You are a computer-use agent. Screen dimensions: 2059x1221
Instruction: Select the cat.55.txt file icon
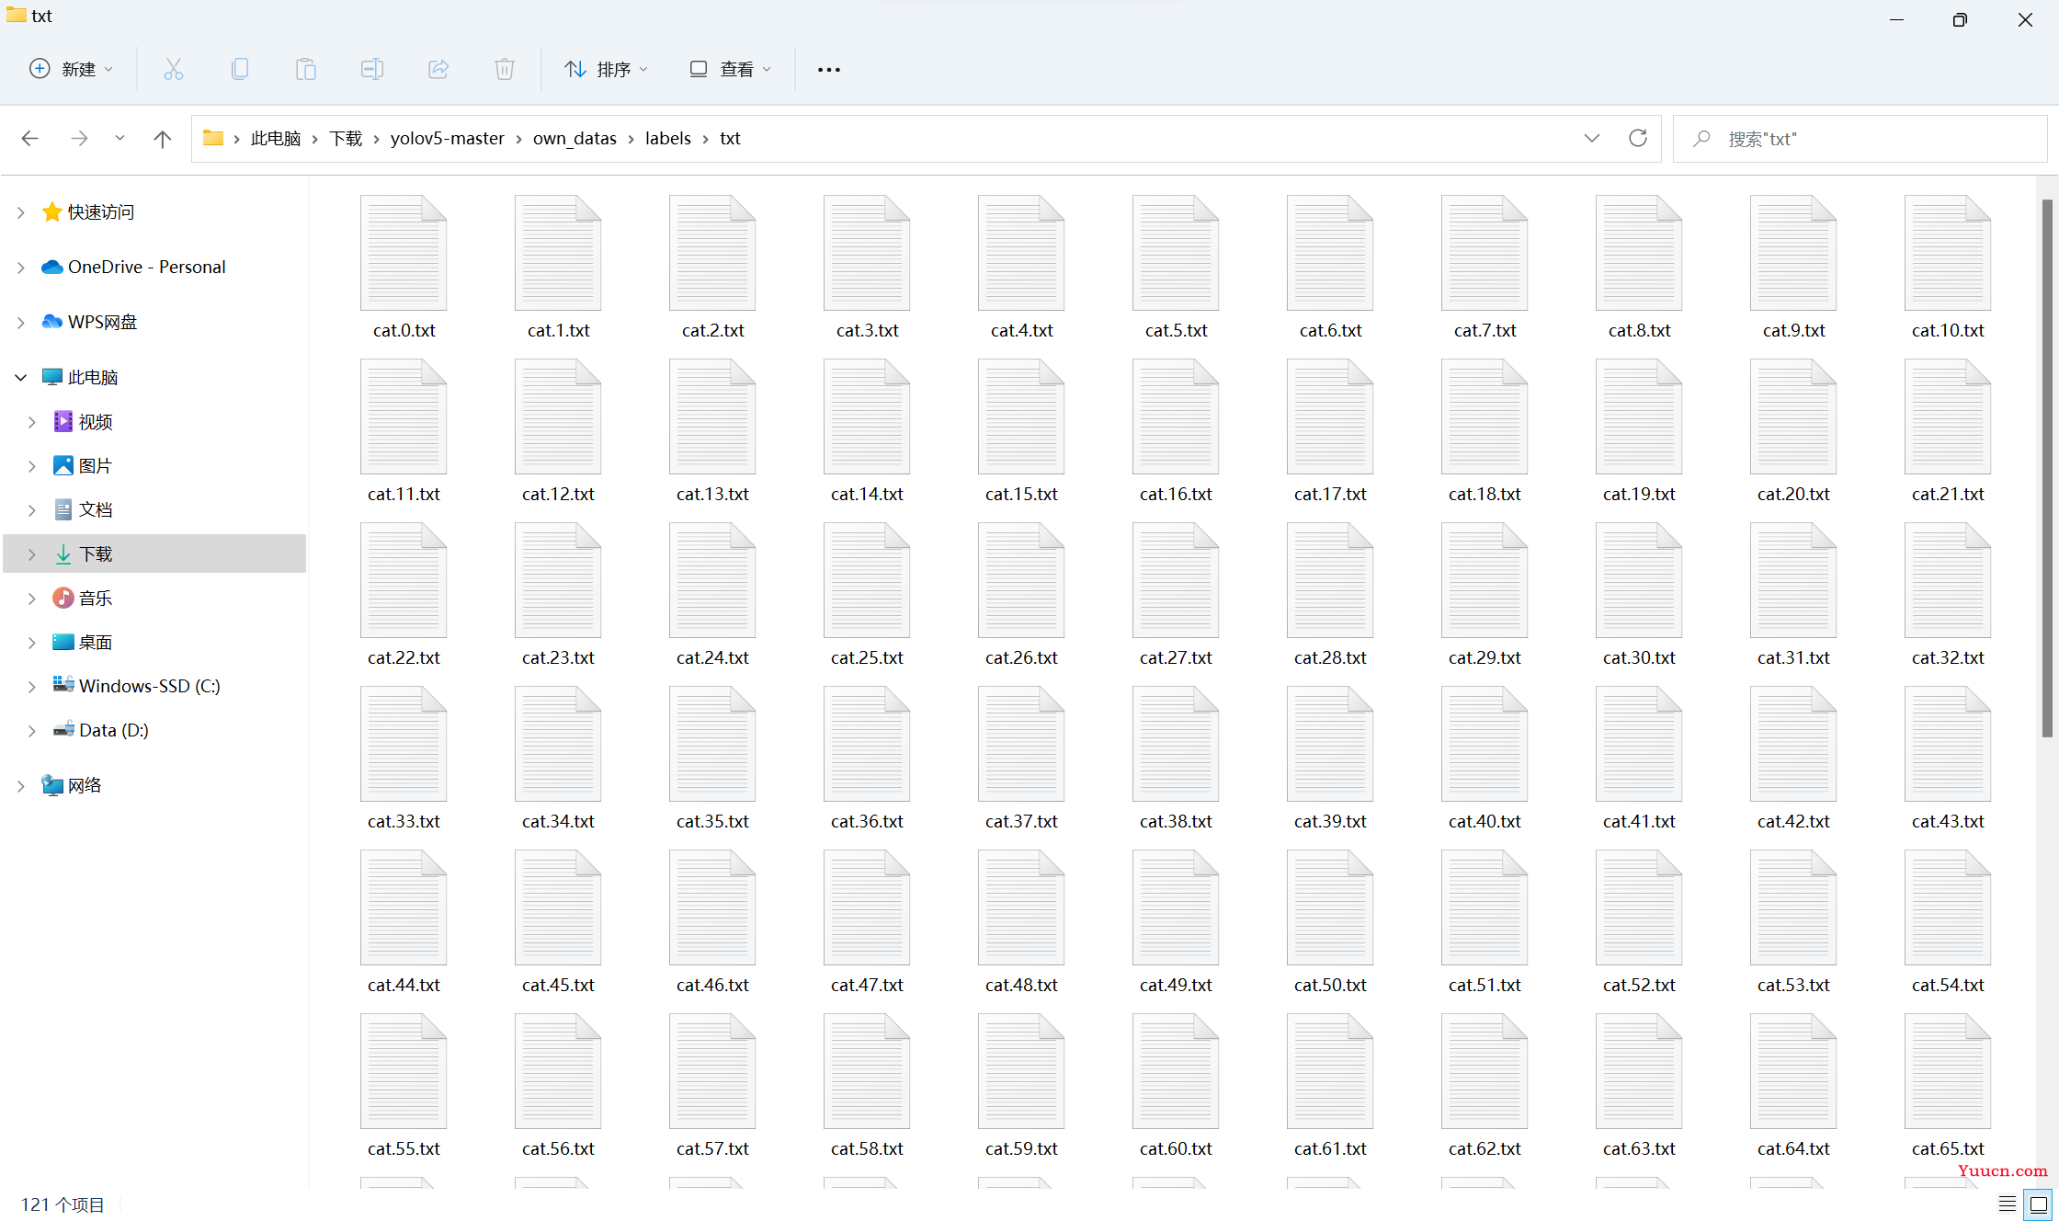click(x=404, y=1071)
